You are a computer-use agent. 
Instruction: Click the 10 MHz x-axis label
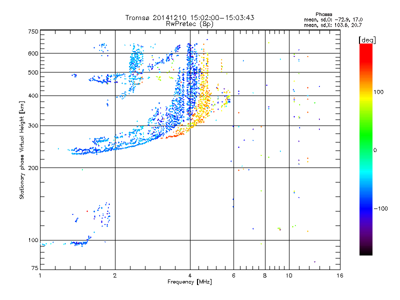pyautogui.click(x=289, y=275)
